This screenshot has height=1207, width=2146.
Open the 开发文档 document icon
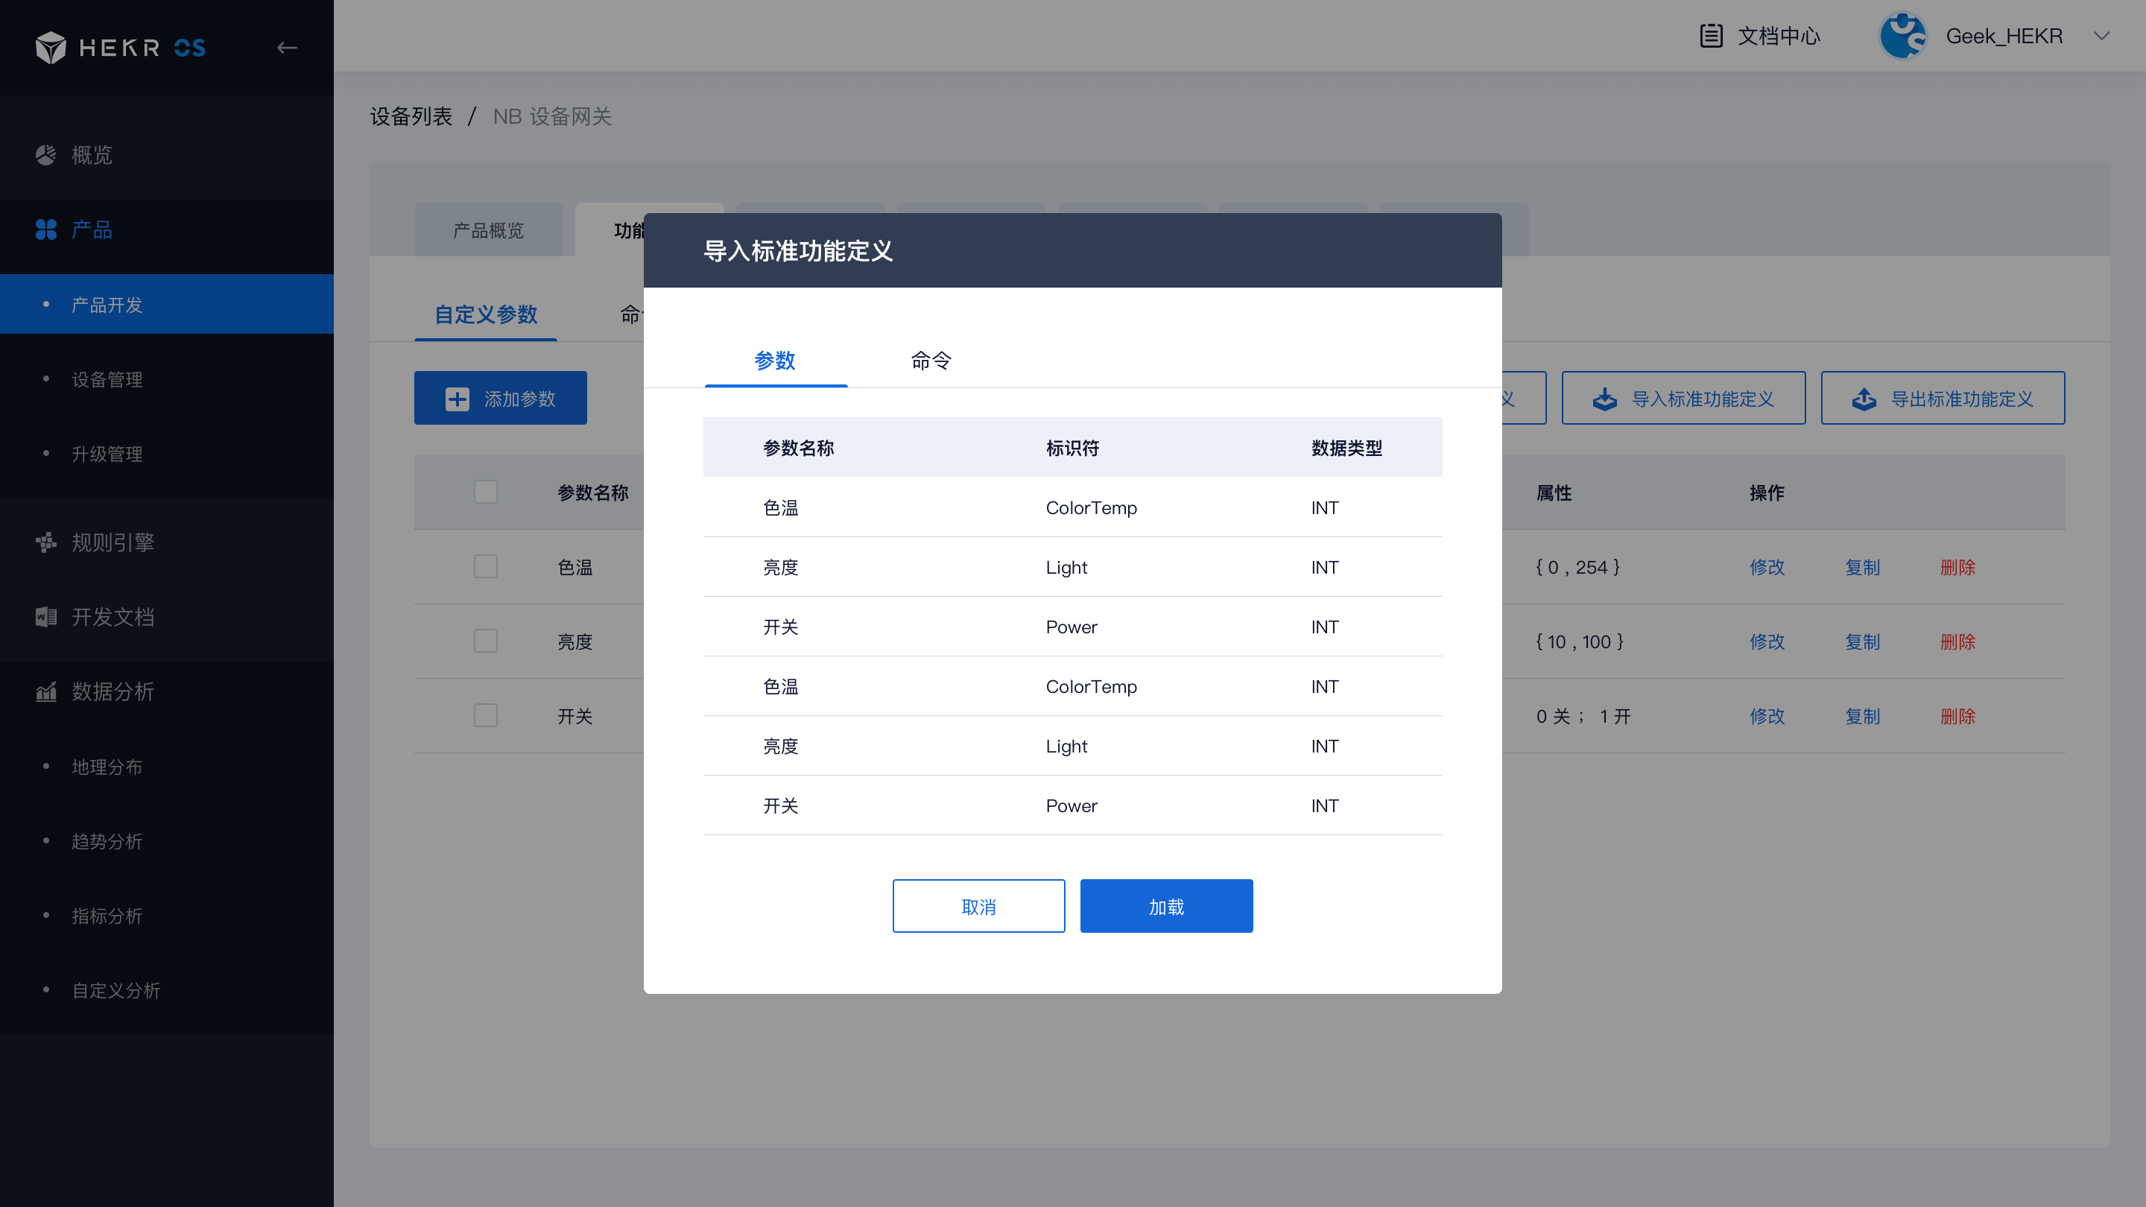pos(45,616)
